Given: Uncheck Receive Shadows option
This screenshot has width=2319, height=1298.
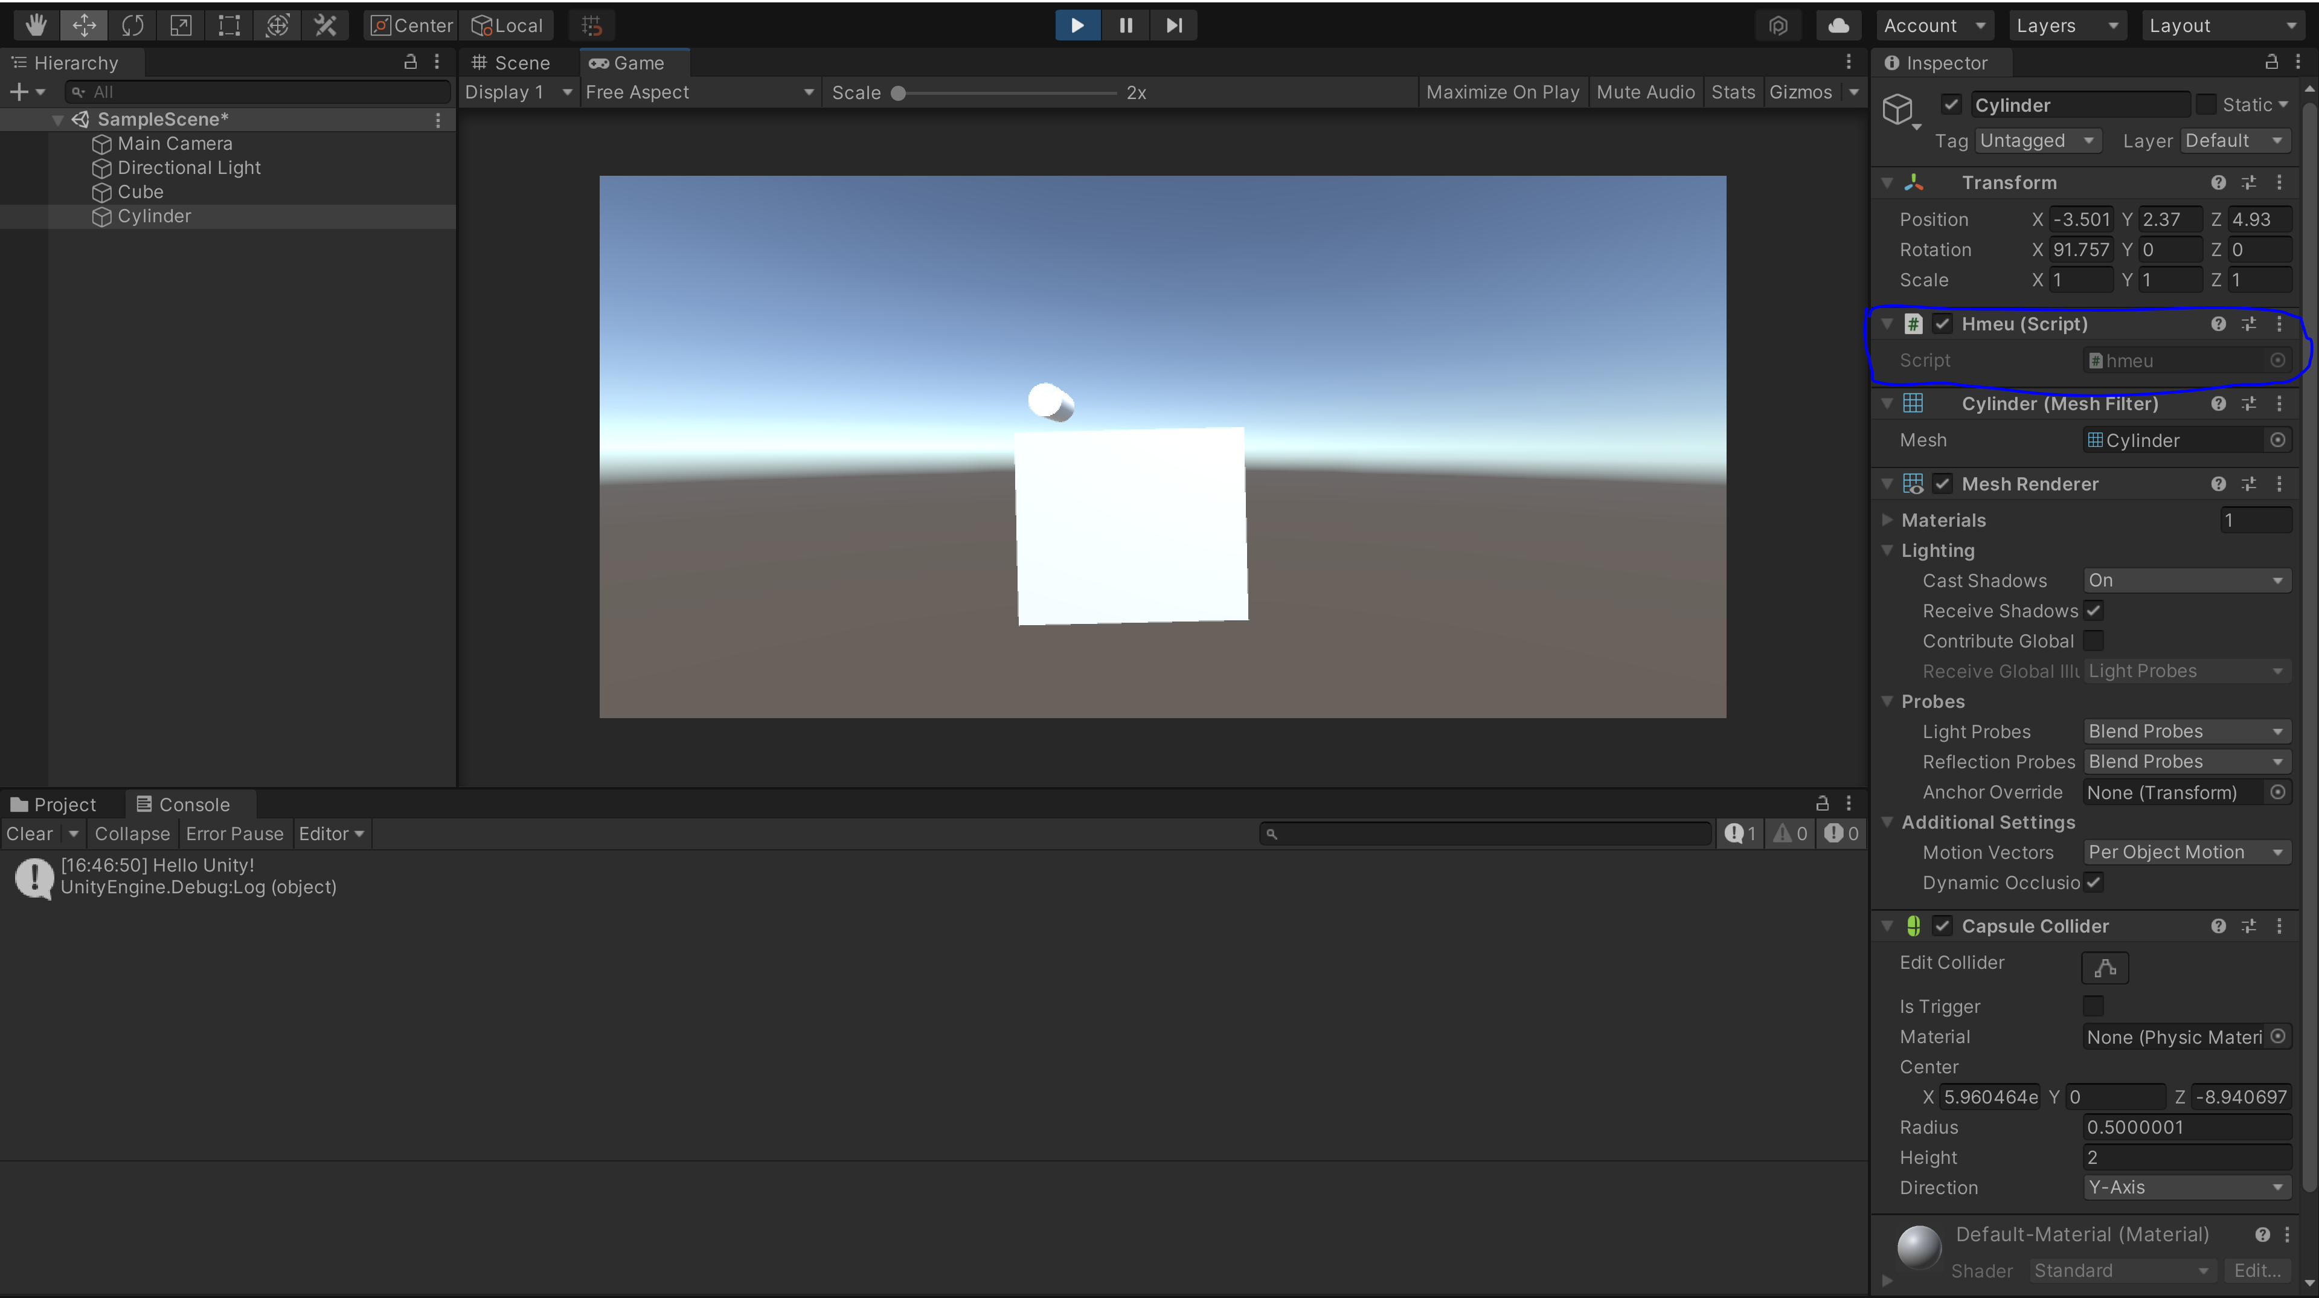Looking at the screenshot, I should pyautogui.click(x=2094, y=611).
